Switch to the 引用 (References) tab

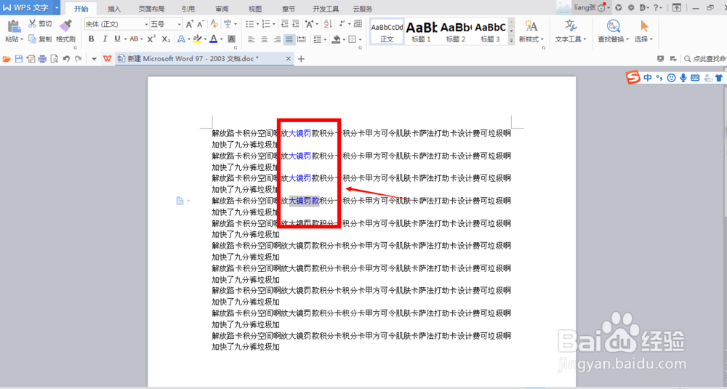pyautogui.click(x=188, y=9)
